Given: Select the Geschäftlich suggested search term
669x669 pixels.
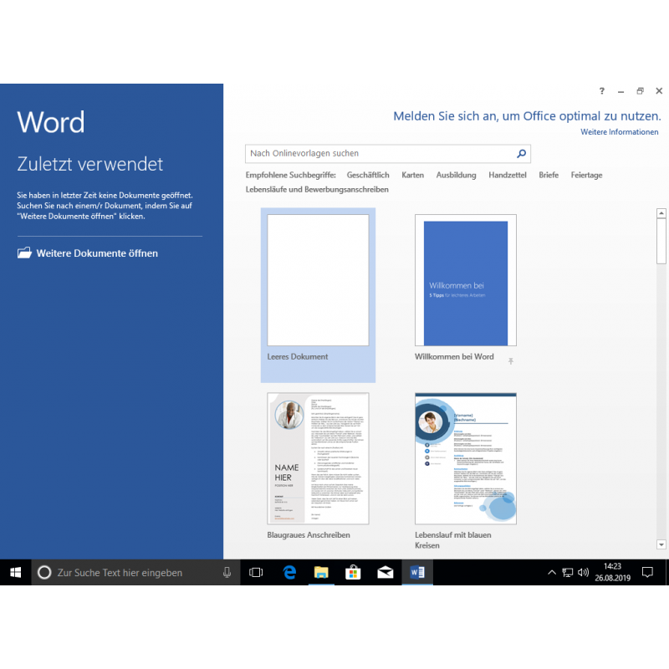Looking at the screenshot, I should [x=368, y=175].
